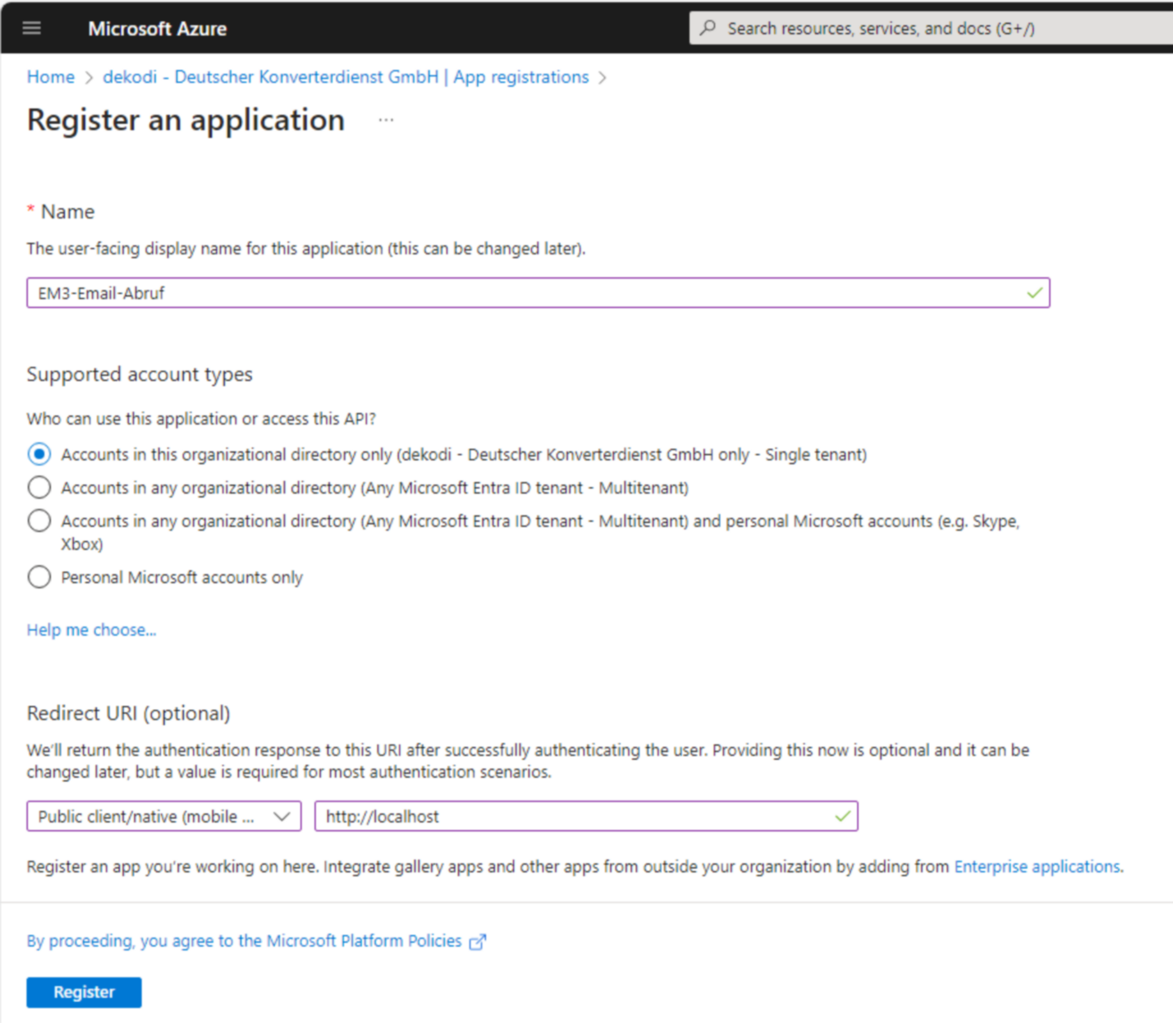Choose multitenant and personal accounts option

tap(39, 521)
